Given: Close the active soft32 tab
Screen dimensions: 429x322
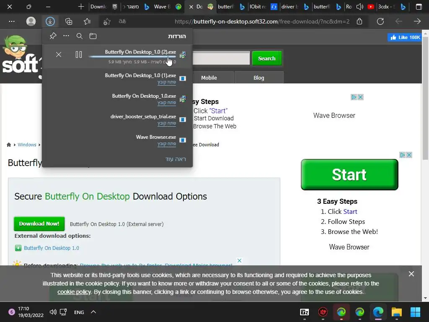Looking at the screenshot, I should [191, 7].
